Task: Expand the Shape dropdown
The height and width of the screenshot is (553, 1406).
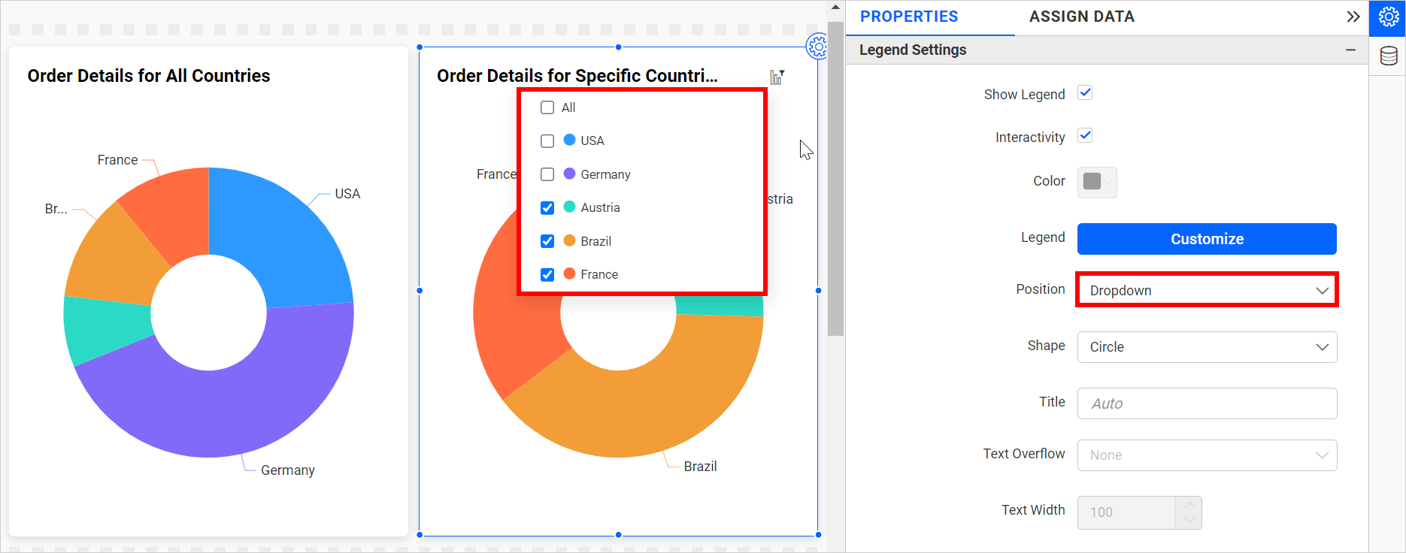Action: [x=1207, y=347]
